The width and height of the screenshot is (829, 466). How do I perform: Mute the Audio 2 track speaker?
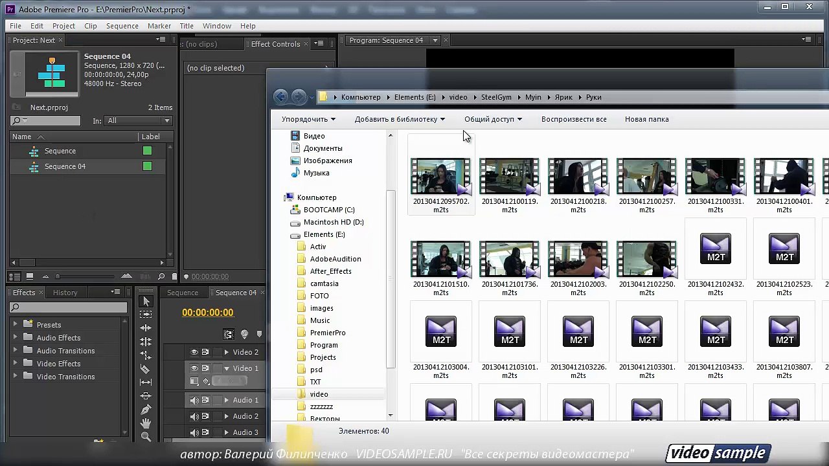pos(194,416)
